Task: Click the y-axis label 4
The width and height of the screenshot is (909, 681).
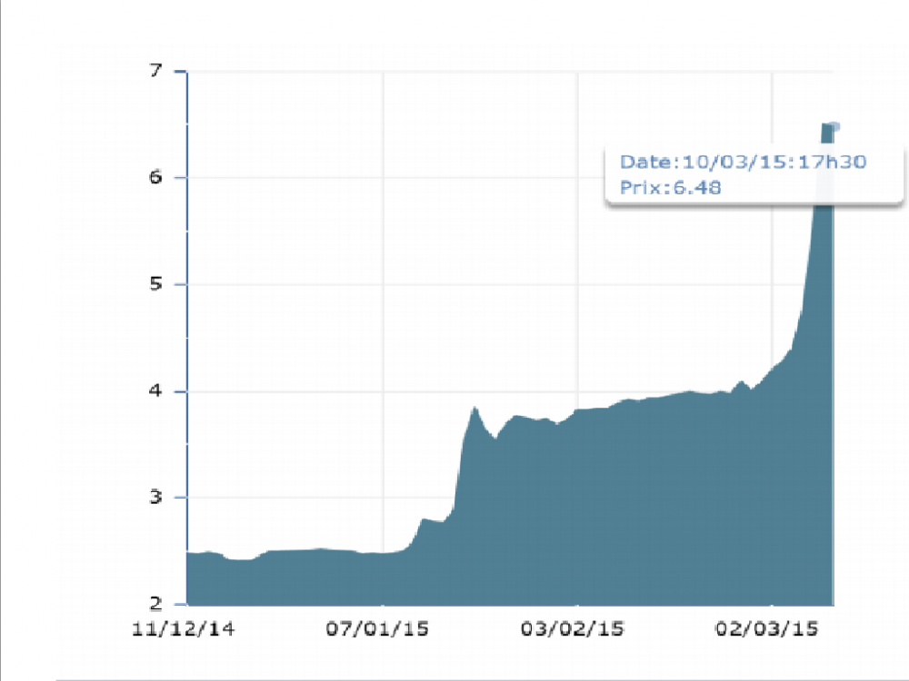Action: coord(155,390)
